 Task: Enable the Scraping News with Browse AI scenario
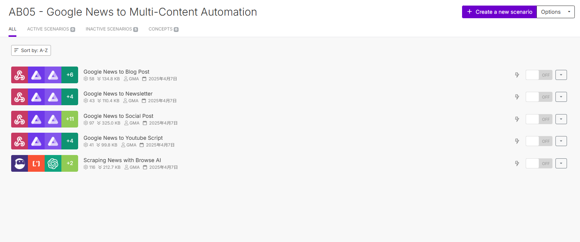pyautogui.click(x=539, y=163)
